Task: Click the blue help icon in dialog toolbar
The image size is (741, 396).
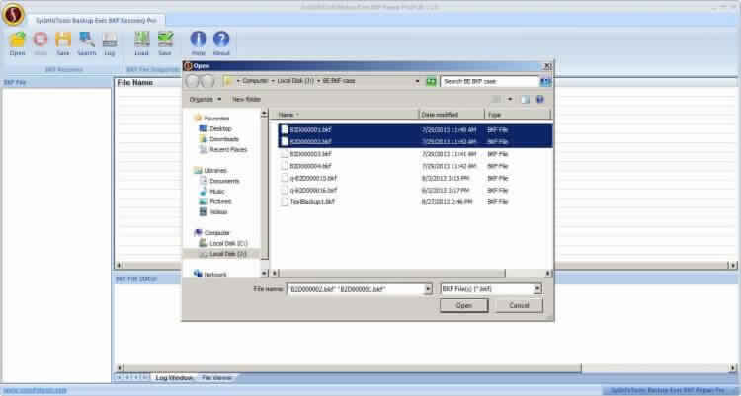Action: 540,99
